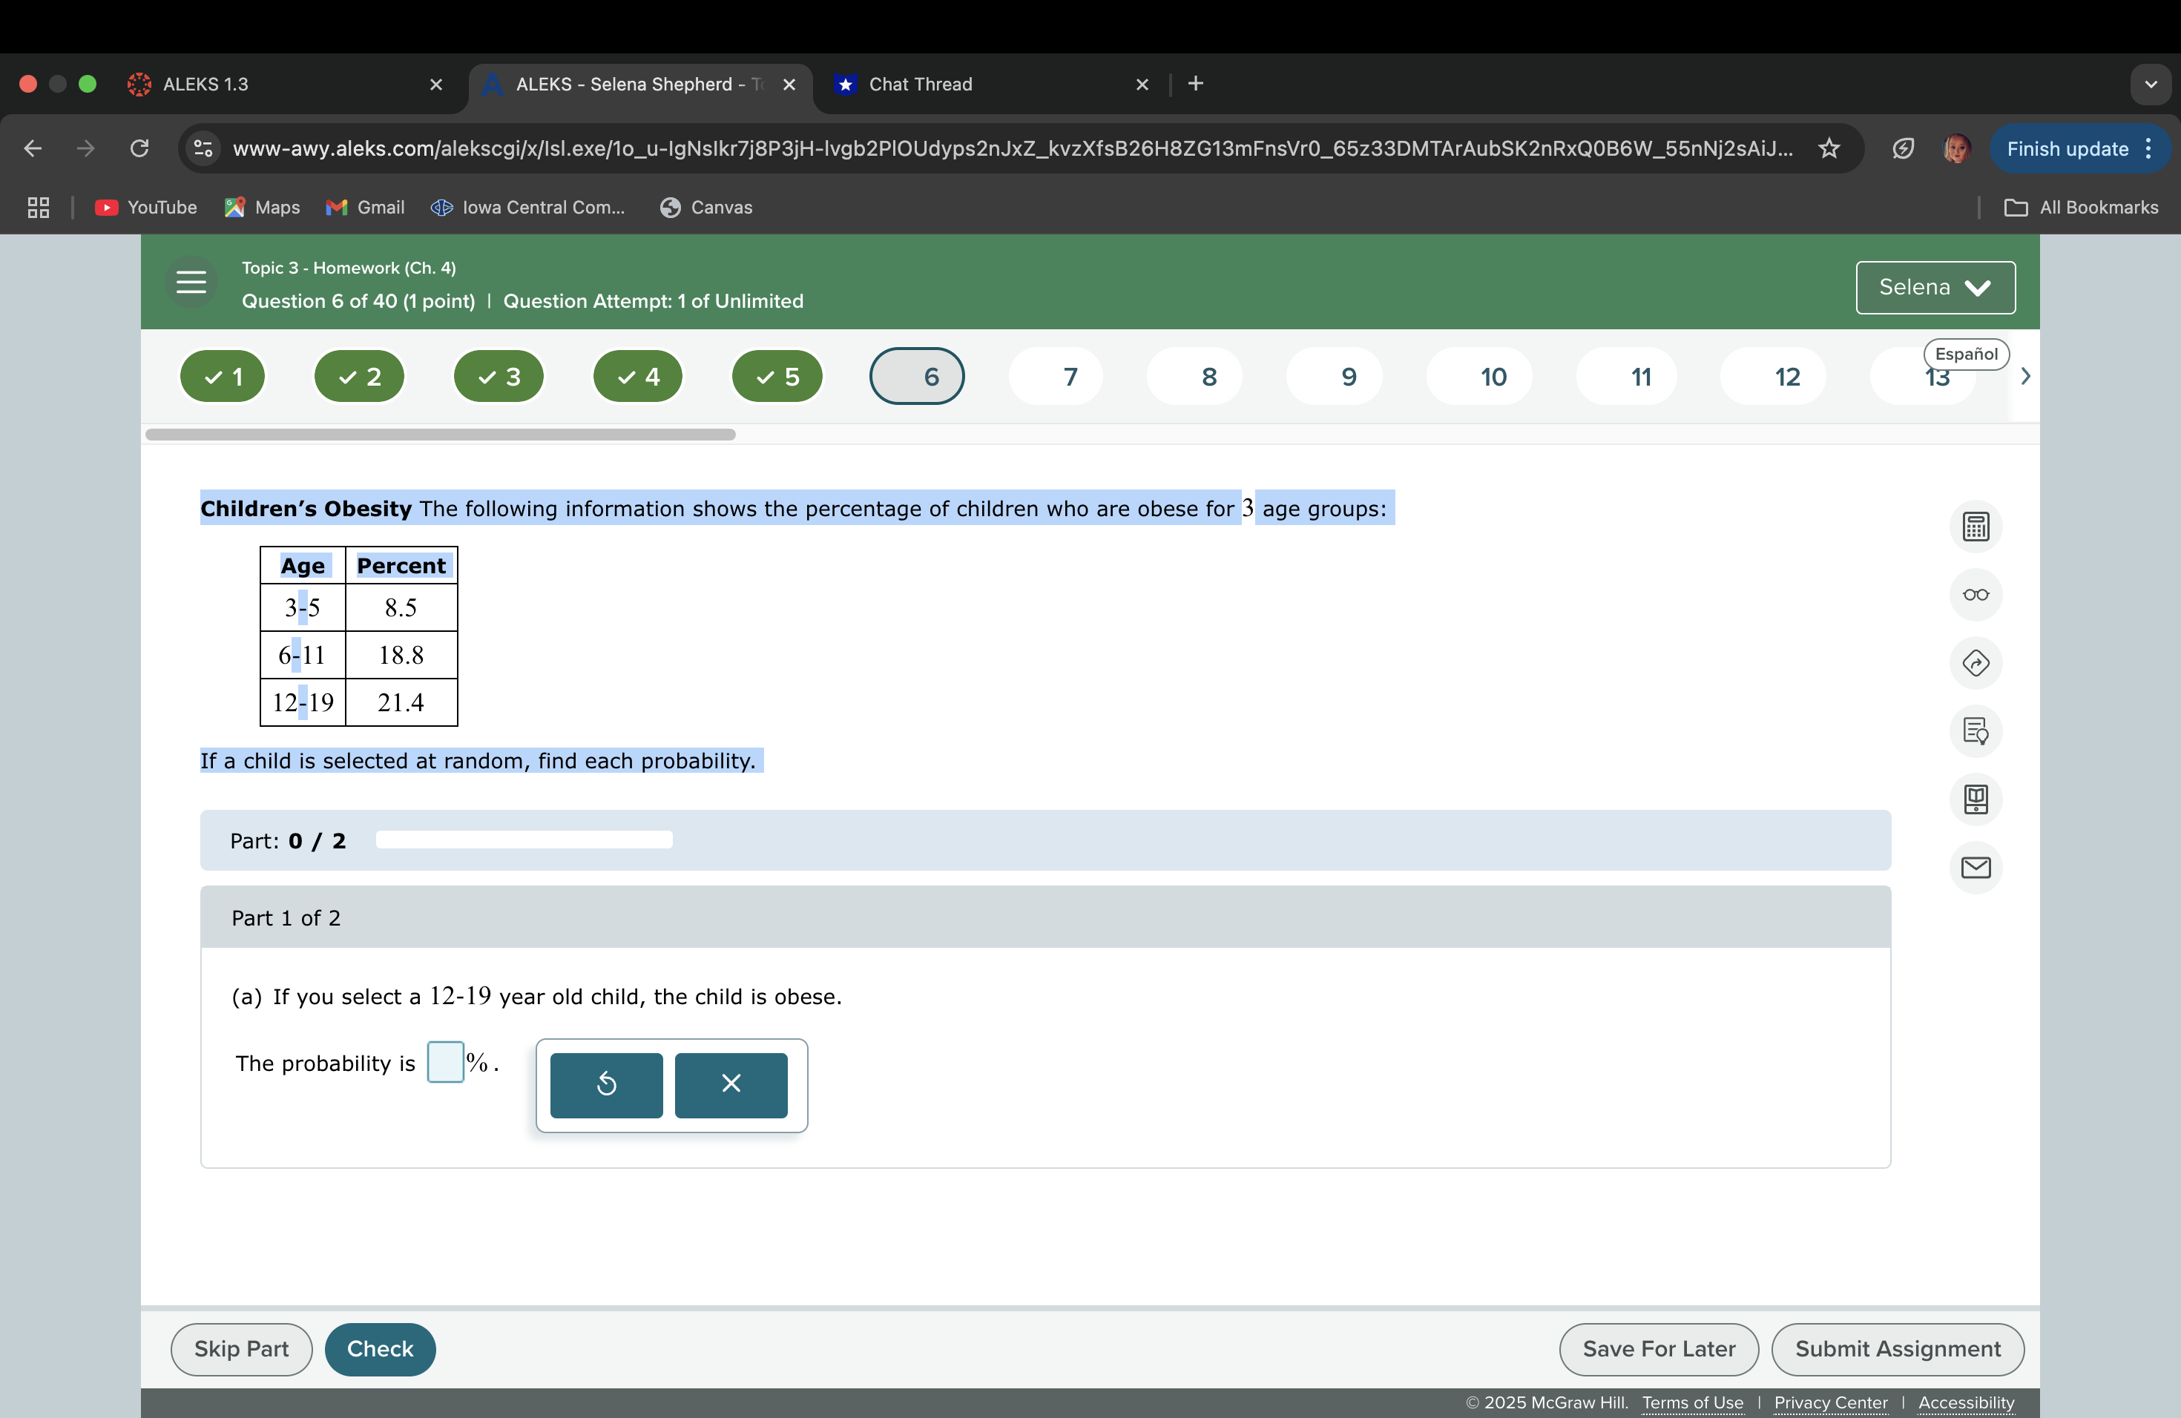
Task: Jump to completed question 3
Action: 499,377
